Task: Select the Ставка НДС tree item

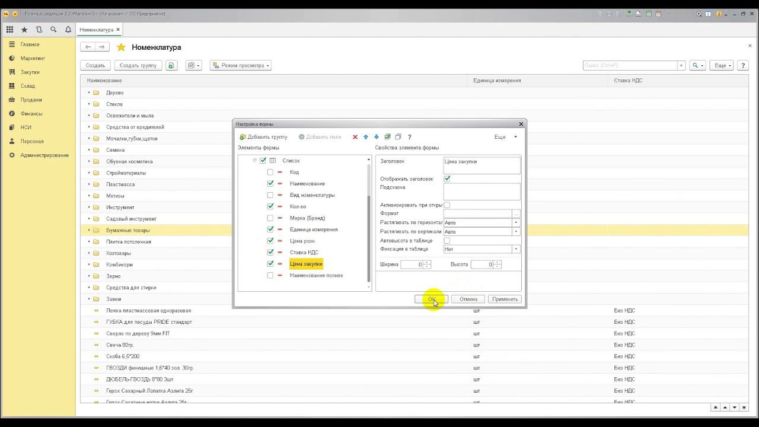Action: point(304,253)
